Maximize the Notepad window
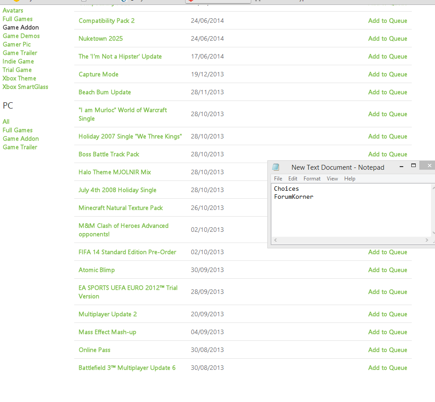Viewport: 435px width, 402px height. point(414,166)
